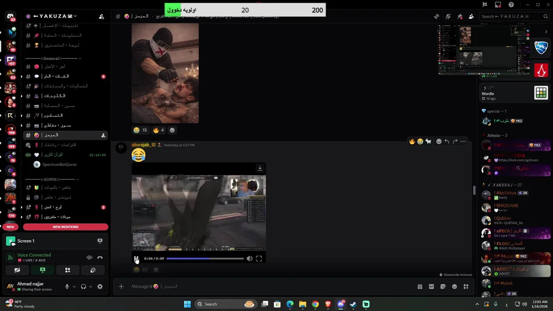553x311 pixels.
Task: Click the invite people icon beside server name
Action: click(x=102, y=16)
